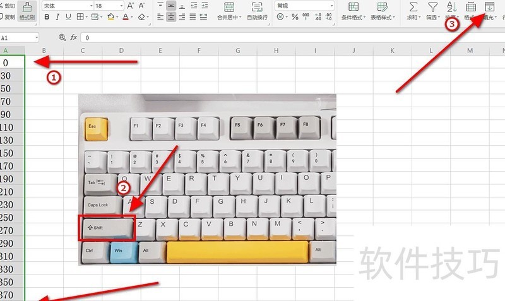Toggle center horizontal alignment
The image size is (505, 301).
click(171, 17)
